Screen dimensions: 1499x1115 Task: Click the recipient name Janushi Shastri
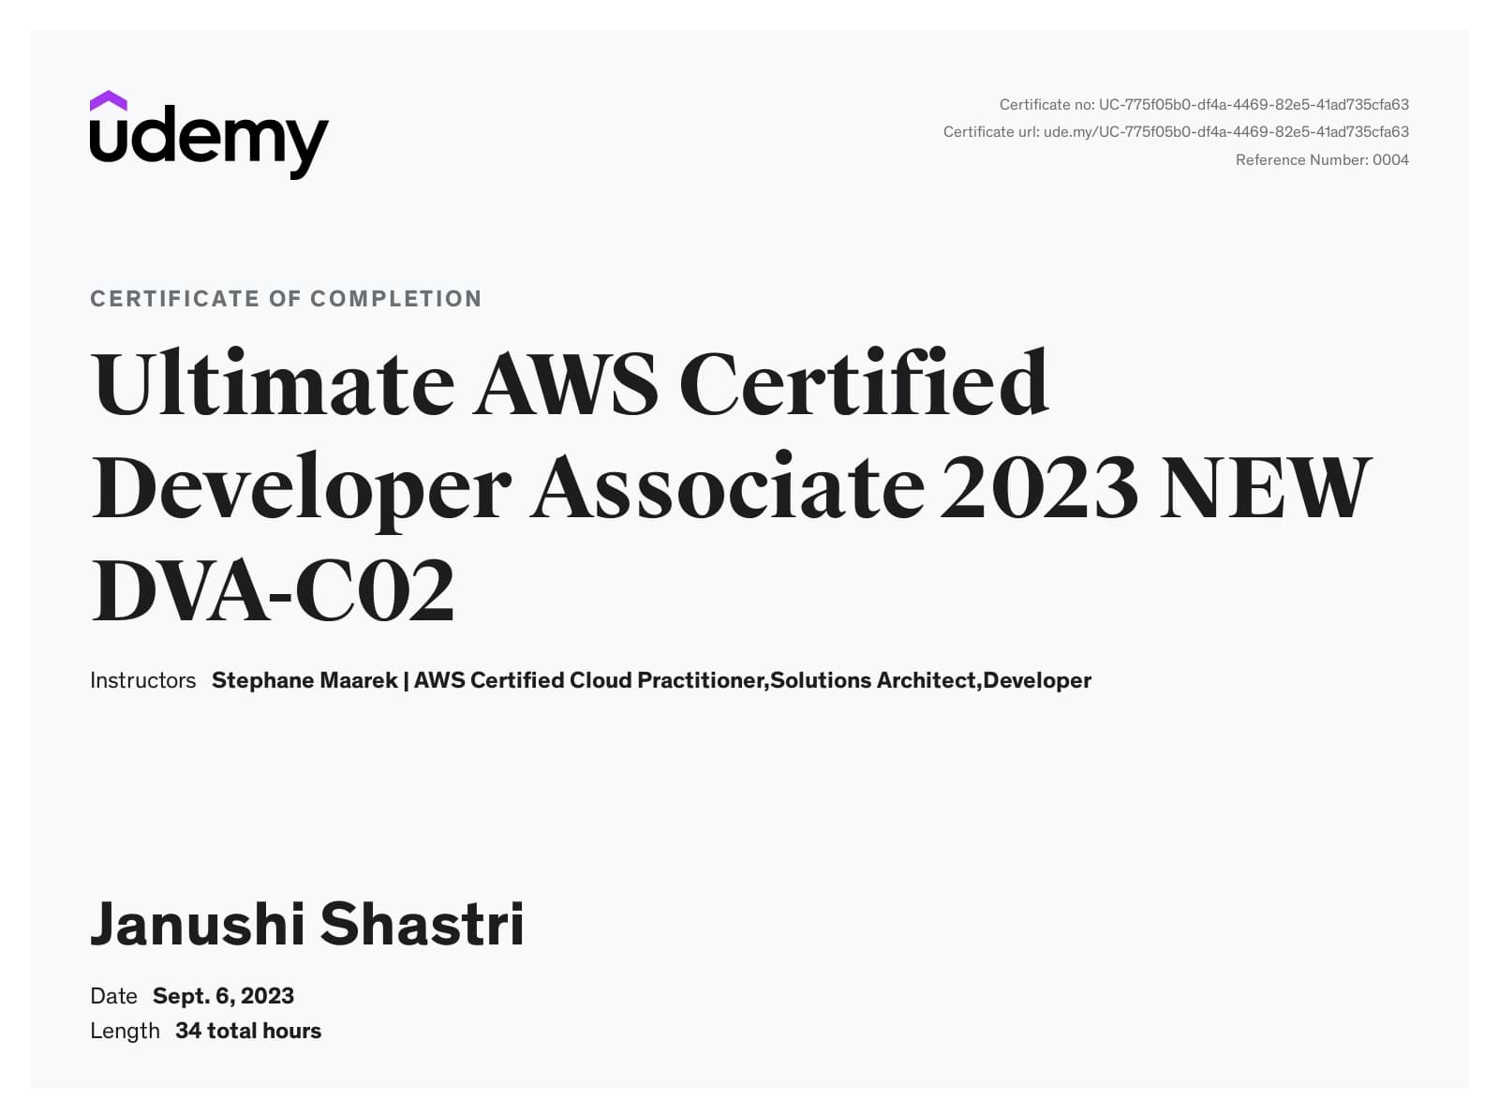pos(309,925)
